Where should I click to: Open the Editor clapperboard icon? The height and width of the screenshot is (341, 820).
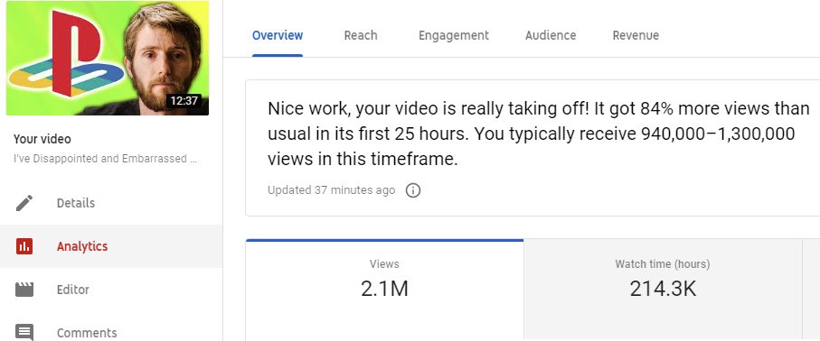point(24,290)
